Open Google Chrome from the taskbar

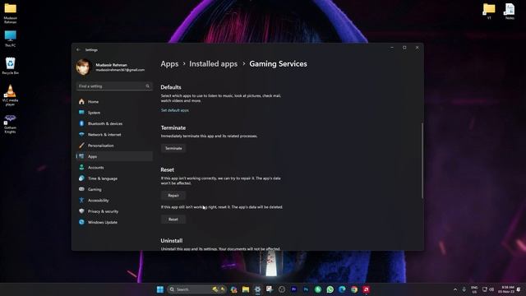(354, 289)
